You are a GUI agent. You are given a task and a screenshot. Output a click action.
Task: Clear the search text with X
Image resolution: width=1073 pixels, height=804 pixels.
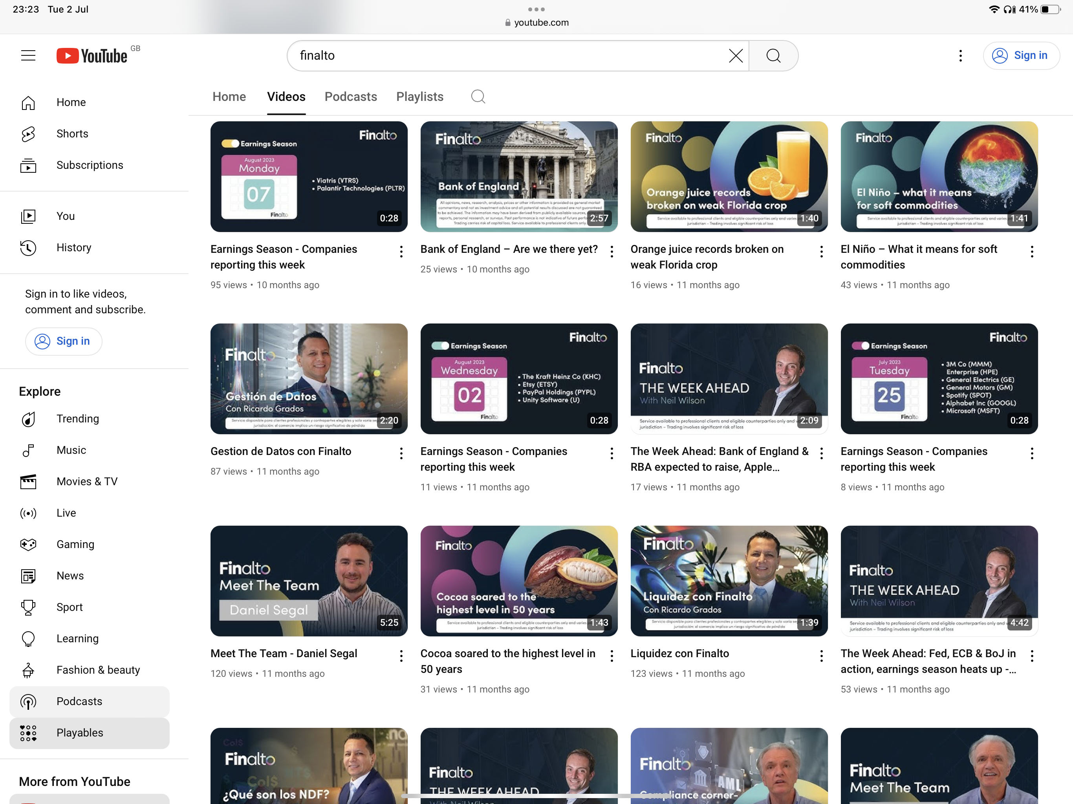735,56
